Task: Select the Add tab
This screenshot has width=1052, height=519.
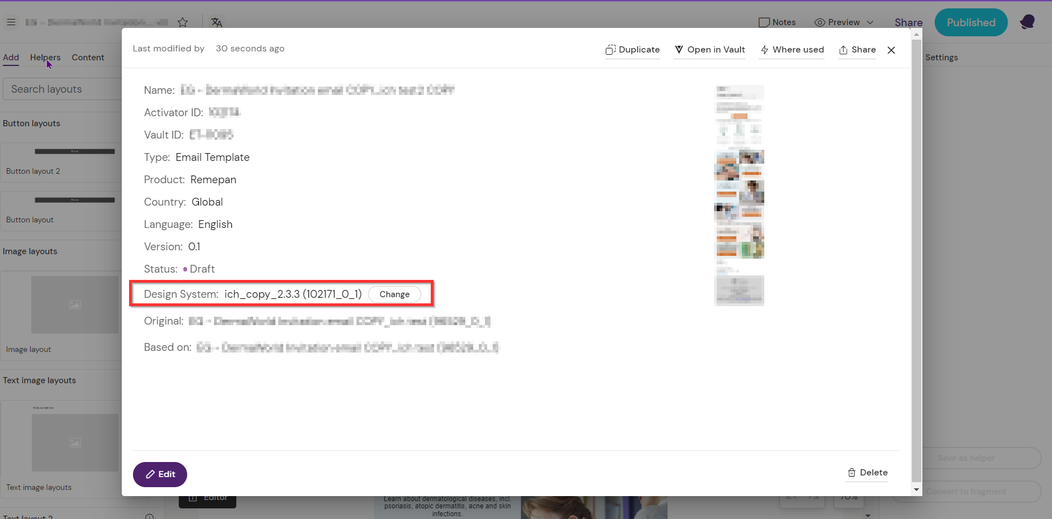Action: (11, 58)
